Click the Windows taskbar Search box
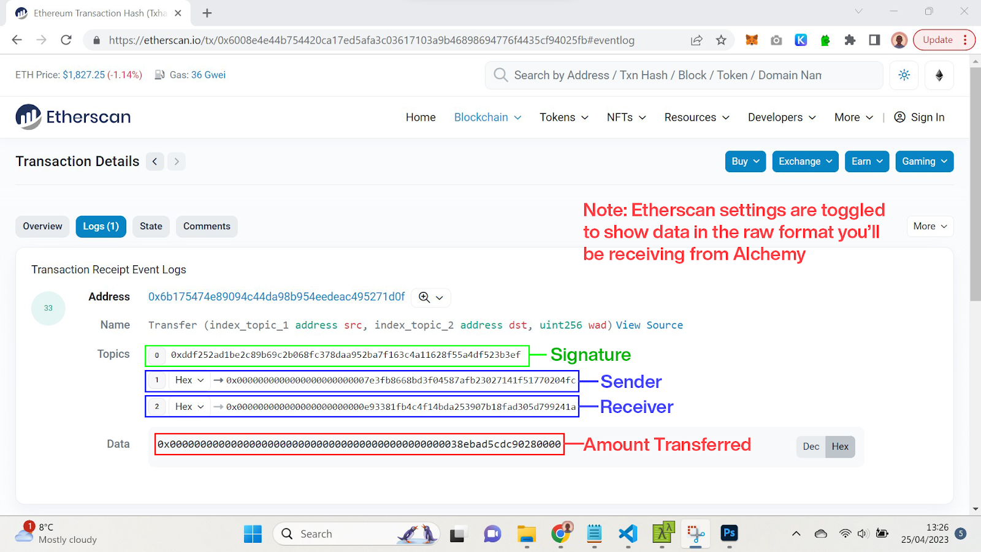 point(356,534)
